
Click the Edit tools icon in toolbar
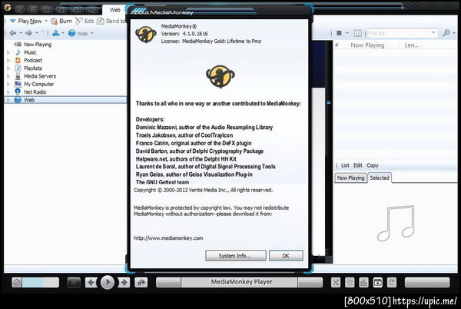coord(78,21)
